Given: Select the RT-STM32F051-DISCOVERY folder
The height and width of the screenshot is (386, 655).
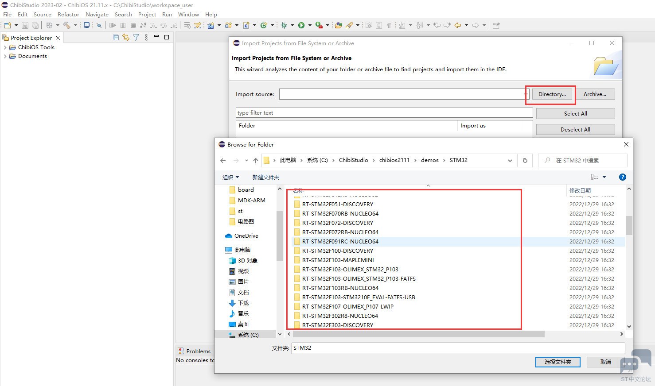Looking at the screenshot, I should click(x=338, y=205).
